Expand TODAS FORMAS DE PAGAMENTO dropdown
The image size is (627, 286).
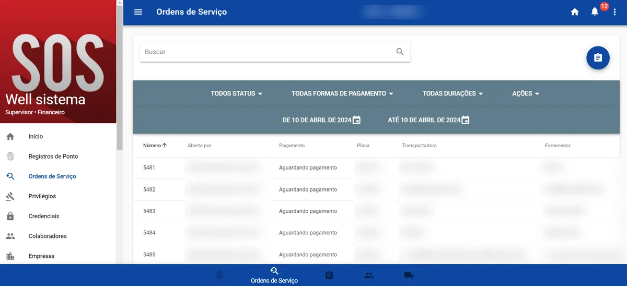pos(342,93)
